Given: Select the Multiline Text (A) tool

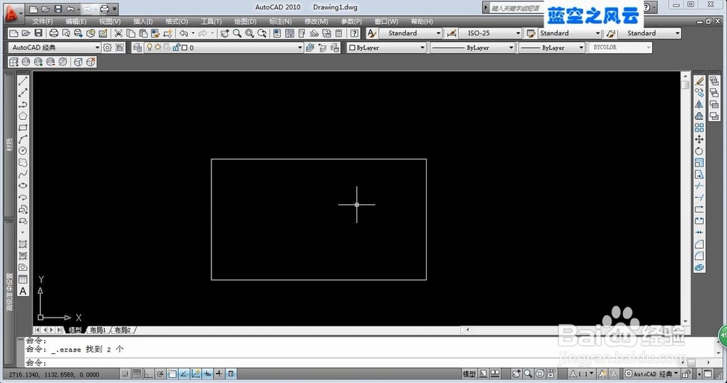Looking at the screenshot, I should click(23, 291).
